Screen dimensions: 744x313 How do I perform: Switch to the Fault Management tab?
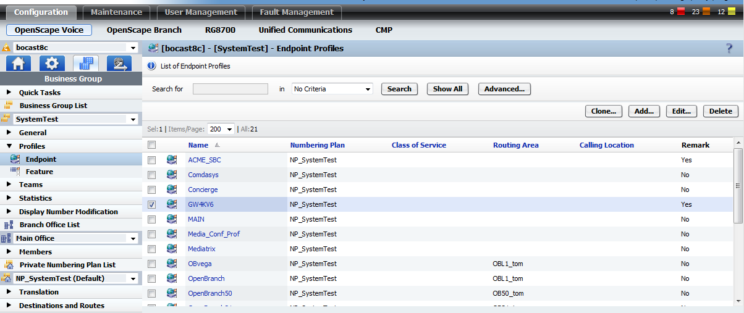click(297, 12)
